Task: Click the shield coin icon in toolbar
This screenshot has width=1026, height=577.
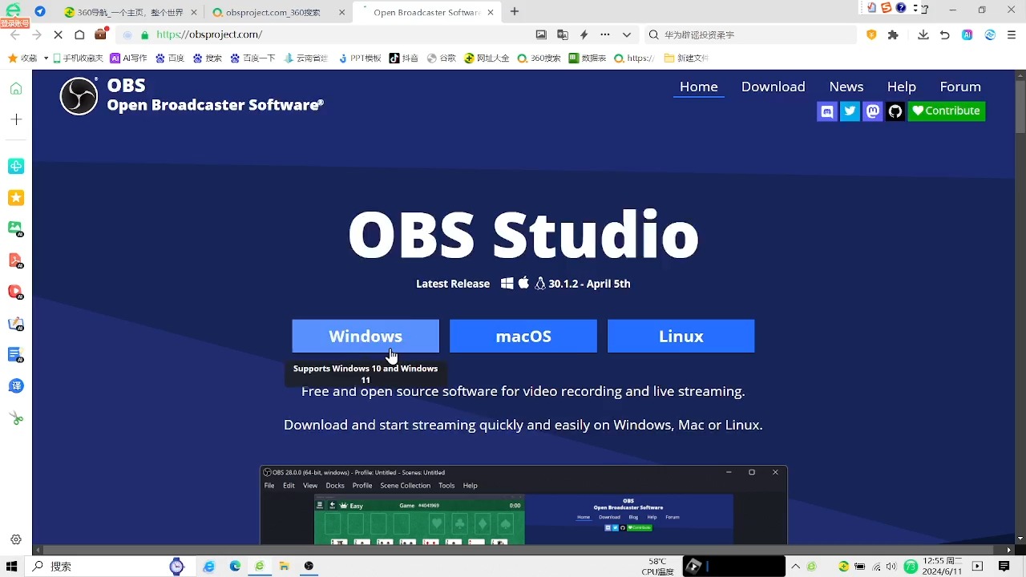Action: click(x=871, y=34)
